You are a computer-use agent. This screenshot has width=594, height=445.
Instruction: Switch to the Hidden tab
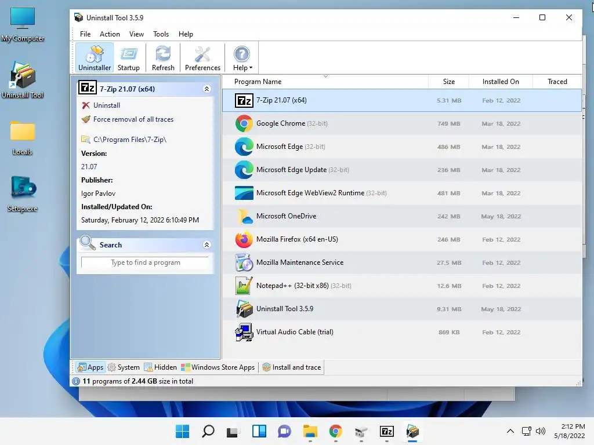161,367
